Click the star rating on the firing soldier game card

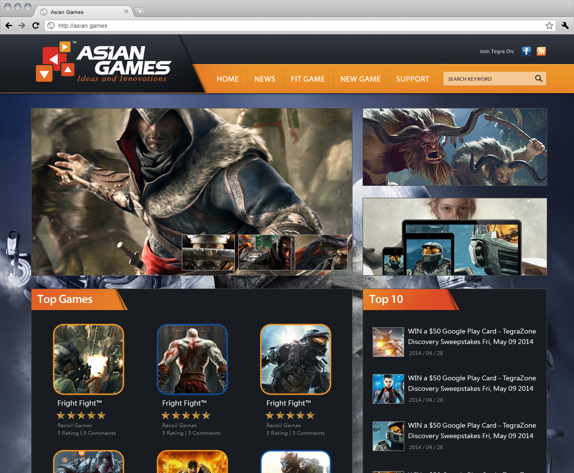(81, 415)
